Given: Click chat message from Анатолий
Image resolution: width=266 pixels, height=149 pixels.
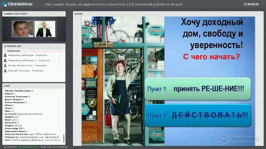Looking at the screenshot, I should [x=12, y=123].
